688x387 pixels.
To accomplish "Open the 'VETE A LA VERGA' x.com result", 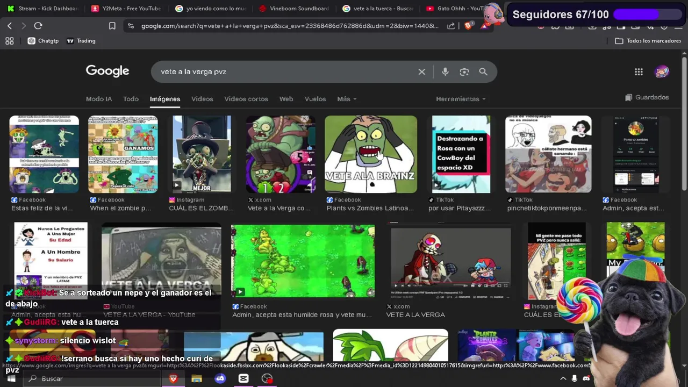I will [x=415, y=314].
